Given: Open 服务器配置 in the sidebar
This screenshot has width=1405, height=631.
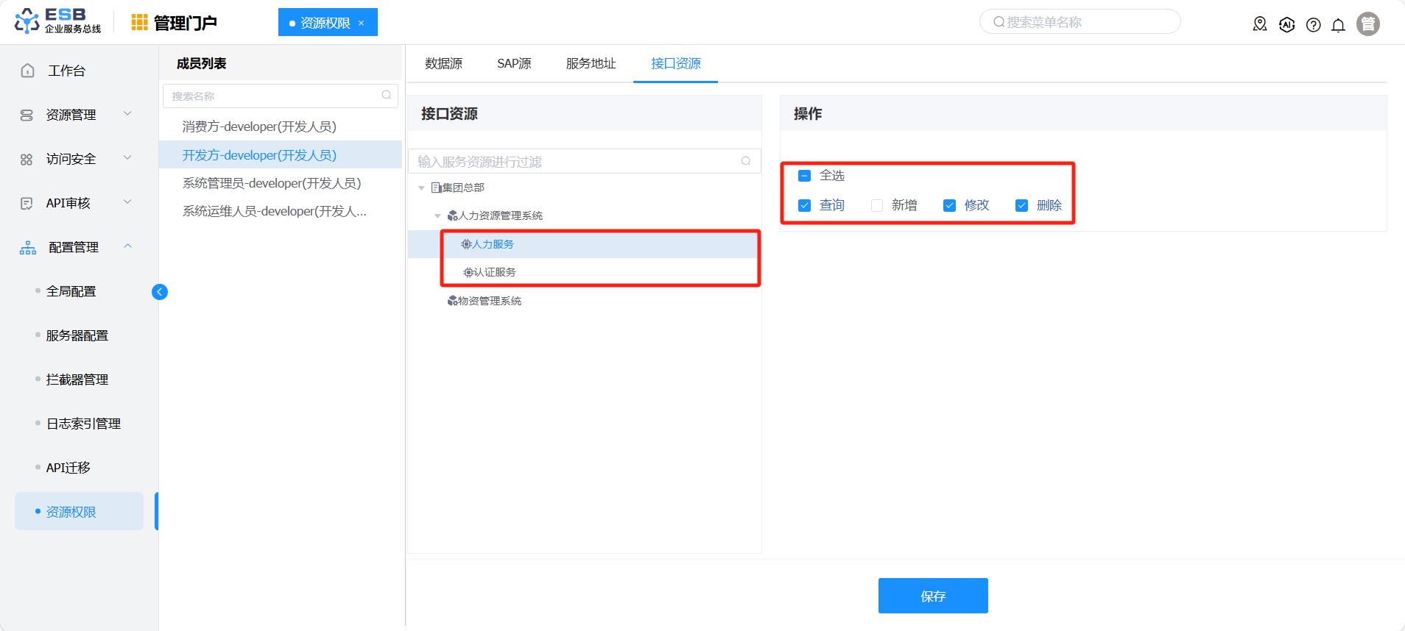Looking at the screenshot, I should tap(77, 336).
